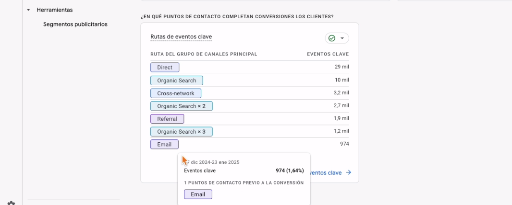Click the Organic Search × 3 chip
512x205 pixels.
pos(181,132)
